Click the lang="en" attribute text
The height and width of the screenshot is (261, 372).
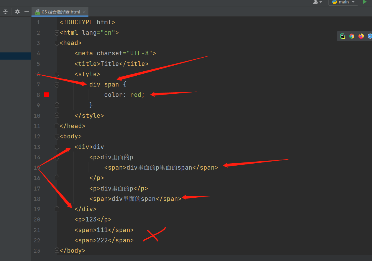click(99, 33)
